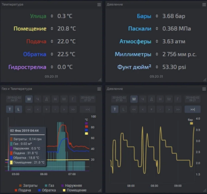Click yellow бар swatch in pressure chart

pyautogui.click(x=192, y=123)
